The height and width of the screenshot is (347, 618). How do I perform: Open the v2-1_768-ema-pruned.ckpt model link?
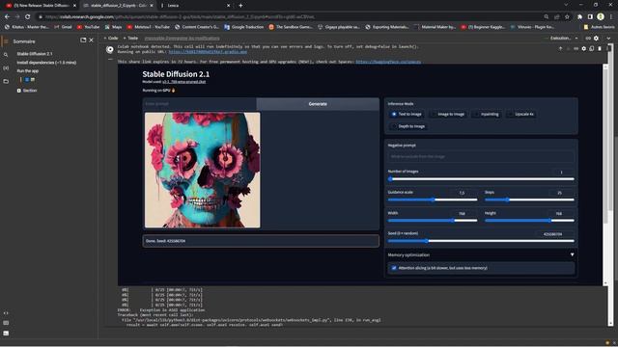click(184, 82)
